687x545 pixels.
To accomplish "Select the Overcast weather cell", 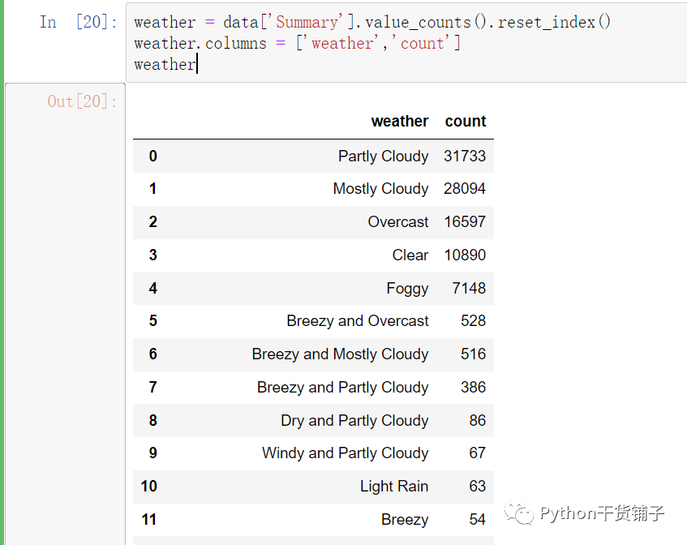I will (397, 222).
